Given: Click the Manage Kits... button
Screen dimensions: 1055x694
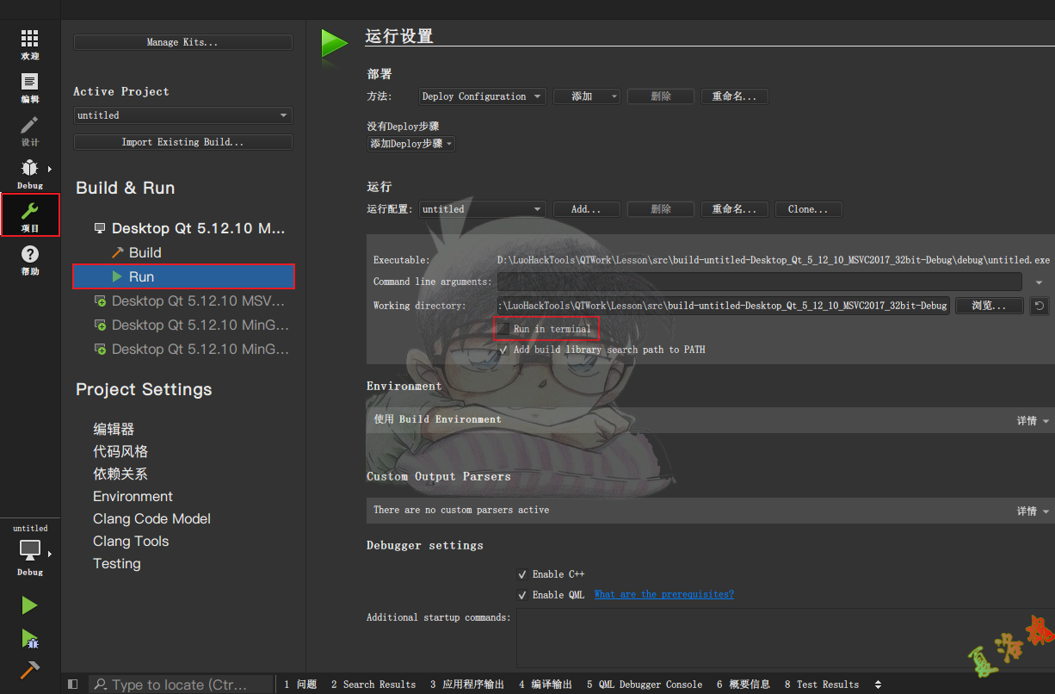Looking at the screenshot, I should coord(182,42).
